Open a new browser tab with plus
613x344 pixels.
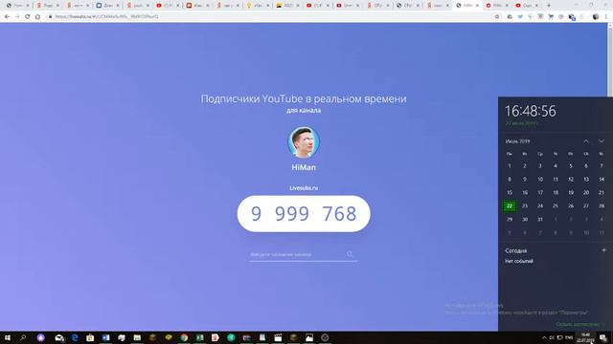point(549,6)
